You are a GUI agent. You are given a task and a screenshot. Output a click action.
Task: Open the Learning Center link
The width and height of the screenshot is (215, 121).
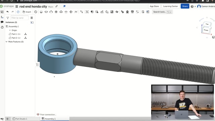[x=170, y=6]
